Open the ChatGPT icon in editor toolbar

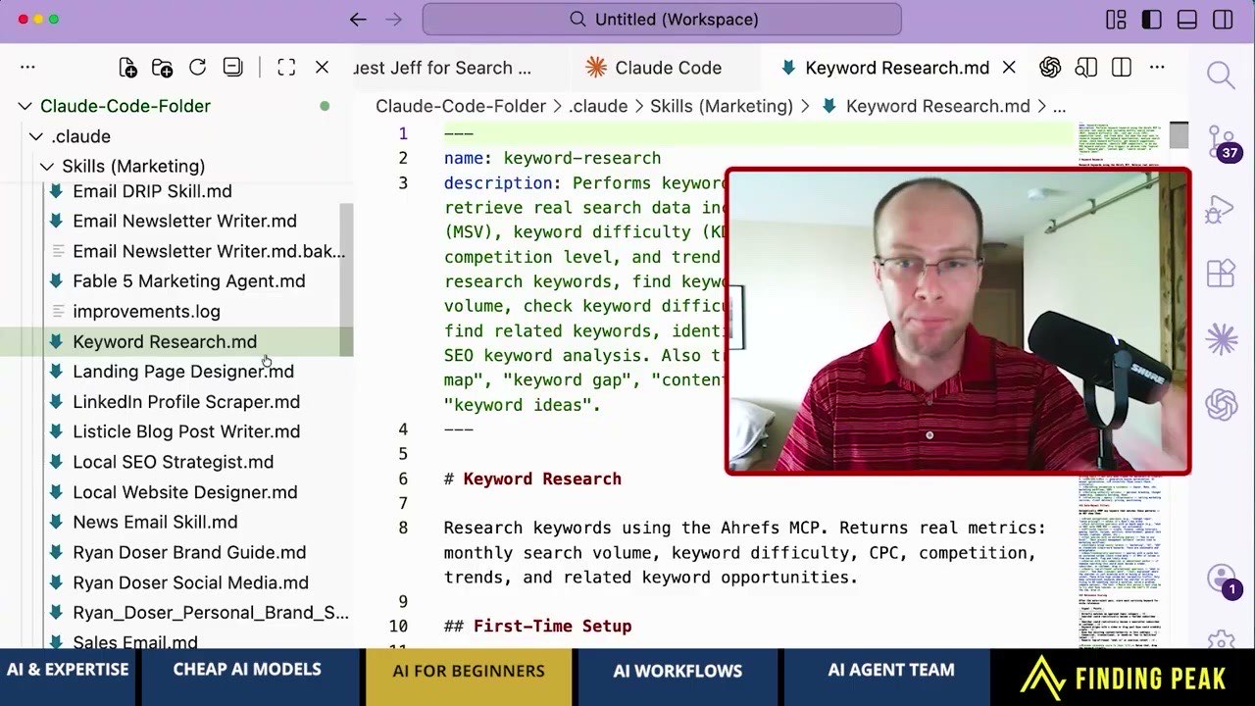[1050, 67]
